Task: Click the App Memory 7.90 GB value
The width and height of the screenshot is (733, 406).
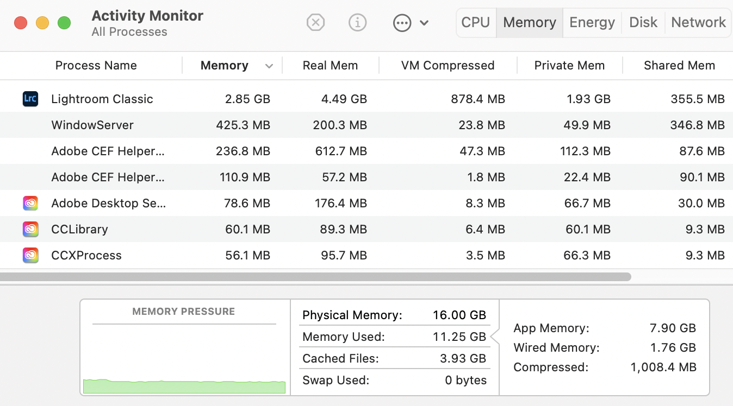Action: point(673,328)
